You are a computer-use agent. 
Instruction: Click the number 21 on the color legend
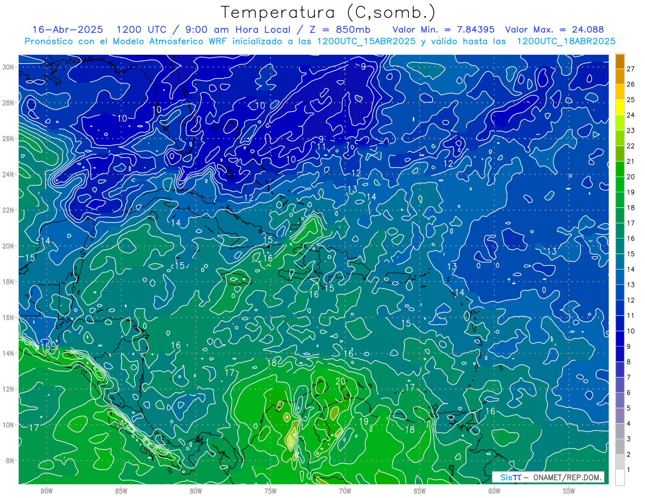pos(631,161)
